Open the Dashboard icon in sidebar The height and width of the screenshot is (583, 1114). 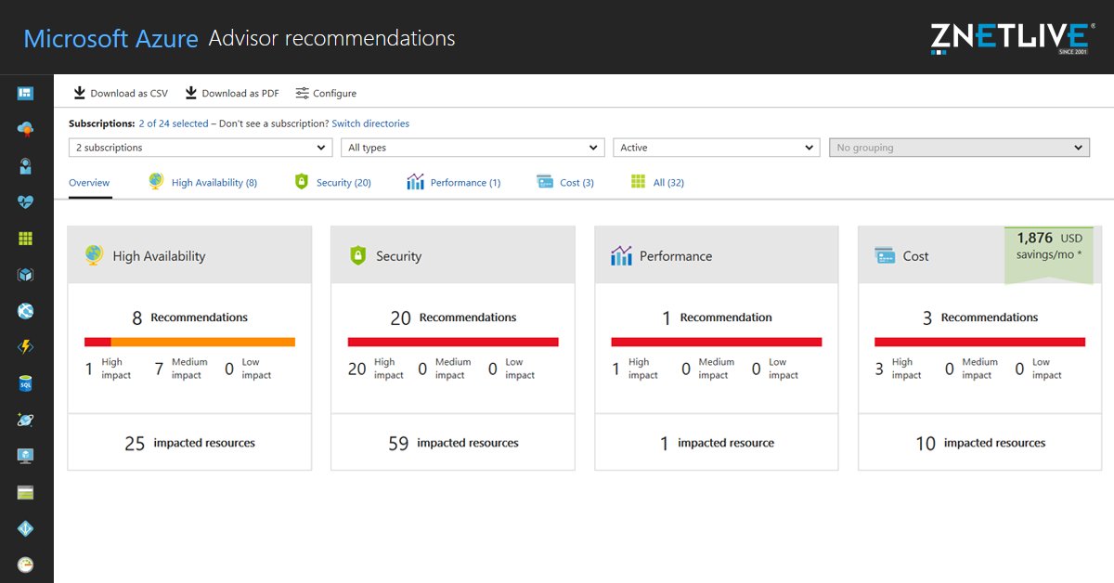[x=25, y=93]
